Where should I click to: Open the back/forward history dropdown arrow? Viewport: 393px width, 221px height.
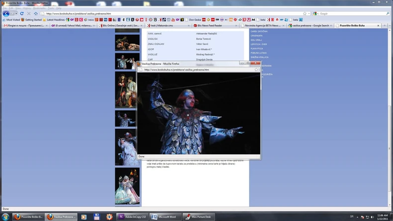pos(15,14)
